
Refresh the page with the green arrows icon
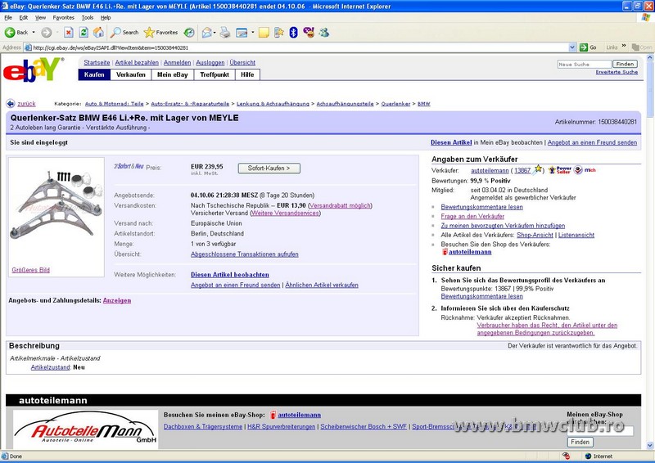pos(84,33)
